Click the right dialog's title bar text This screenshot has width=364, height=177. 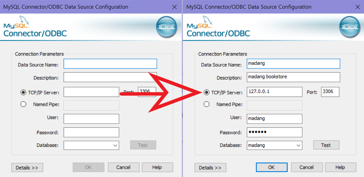point(249,7)
